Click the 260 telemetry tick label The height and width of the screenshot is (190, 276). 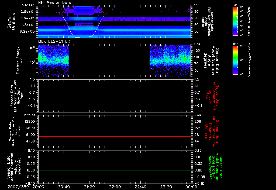(x=198, y=115)
